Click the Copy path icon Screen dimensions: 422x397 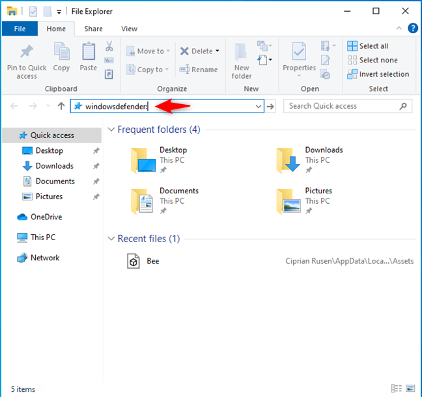109,61
